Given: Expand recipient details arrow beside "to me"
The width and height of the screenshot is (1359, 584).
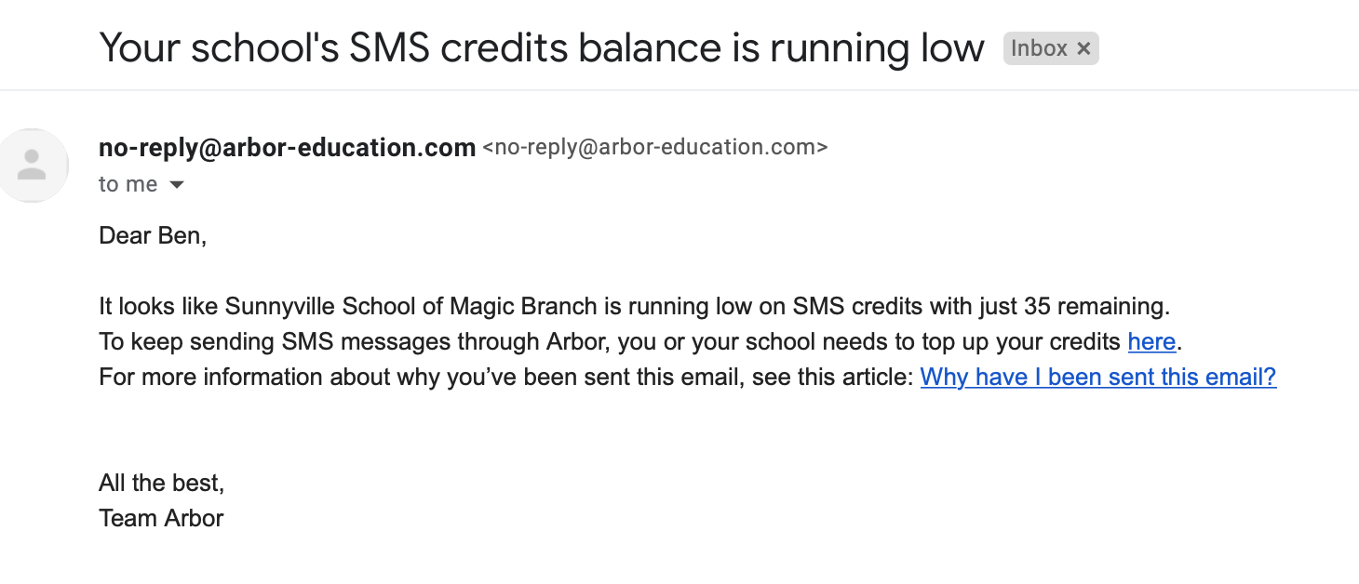Looking at the screenshot, I should pos(176,185).
